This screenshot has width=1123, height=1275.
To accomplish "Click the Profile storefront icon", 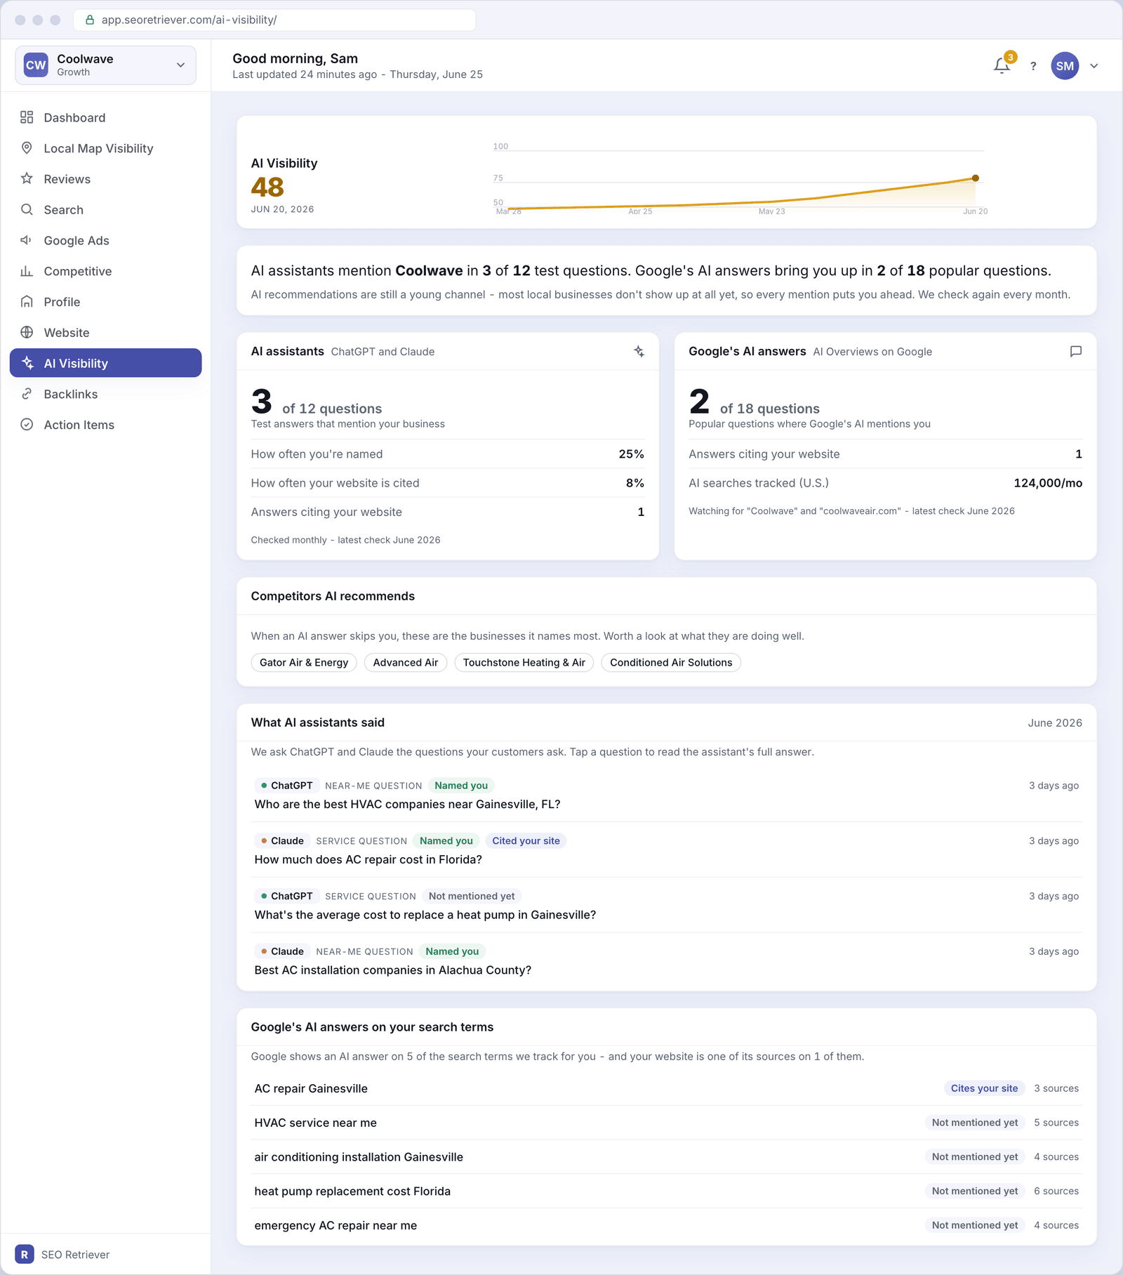I will pyautogui.click(x=27, y=301).
